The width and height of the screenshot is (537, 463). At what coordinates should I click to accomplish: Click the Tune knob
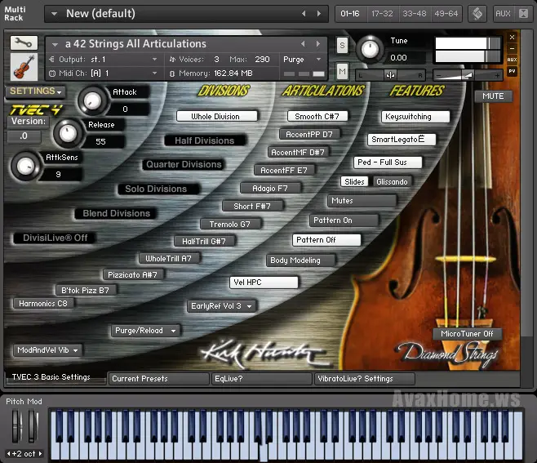tap(370, 49)
